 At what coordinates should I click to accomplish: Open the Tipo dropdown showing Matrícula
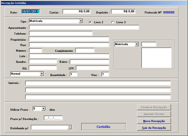pyautogui.click(x=81, y=21)
